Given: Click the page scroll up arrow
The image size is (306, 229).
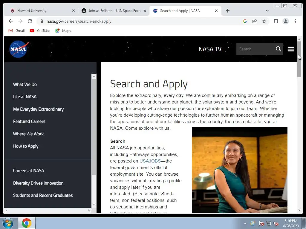Looking at the screenshot, I should coord(299,39).
